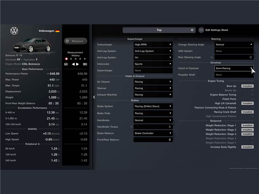This screenshot has height=194, width=259.
Task: Open the Clutch & Flywheel Semi-Racing dropdown
Action: pyautogui.click(x=234, y=68)
